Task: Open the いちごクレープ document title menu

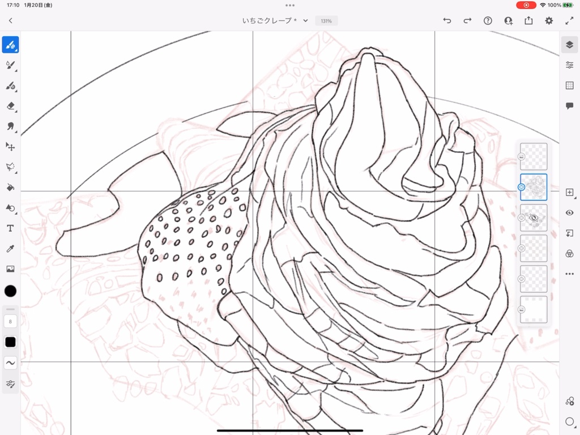Action: pyautogui.click(x=275, y=21)
